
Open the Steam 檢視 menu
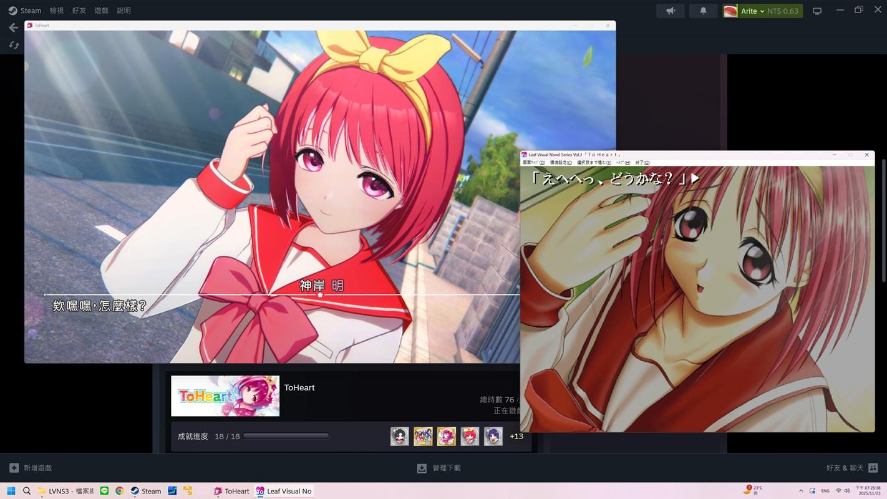click(x=56, y=11)
